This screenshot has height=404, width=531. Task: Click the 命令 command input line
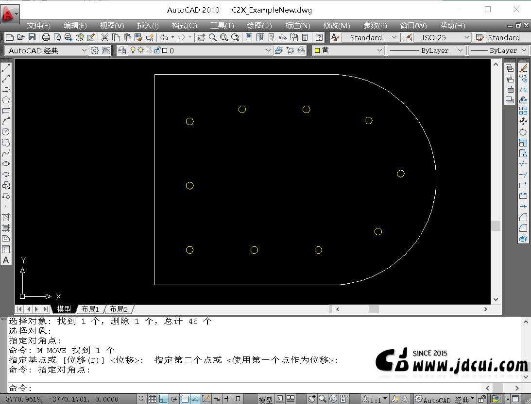(x=244, y=388)
